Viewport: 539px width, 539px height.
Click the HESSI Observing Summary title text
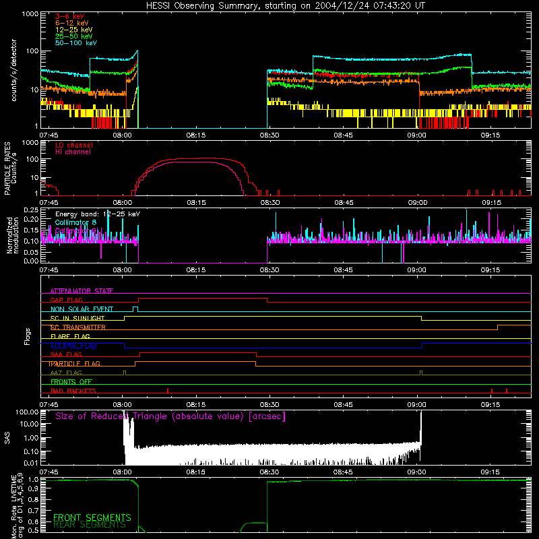point(285,6)
